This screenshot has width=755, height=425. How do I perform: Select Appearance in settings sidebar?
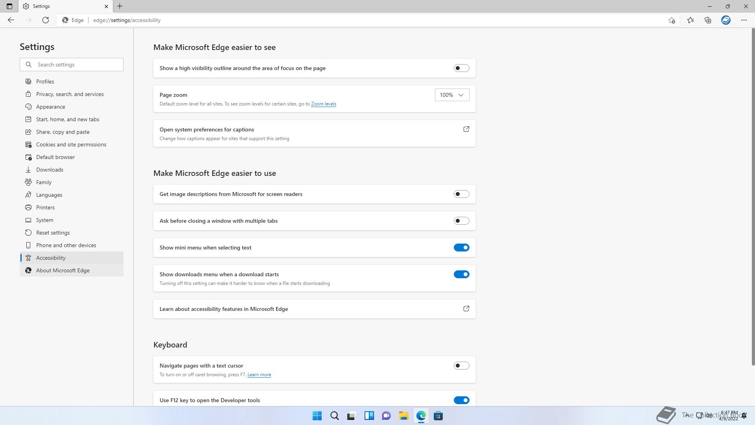pos(72,107)
